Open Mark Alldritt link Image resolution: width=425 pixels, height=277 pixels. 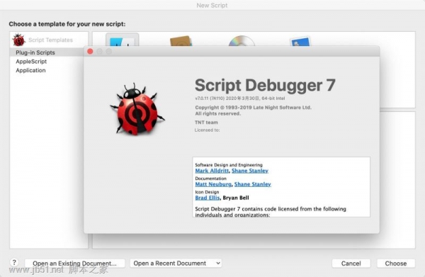pyautogui.click(x=212, y=171)
